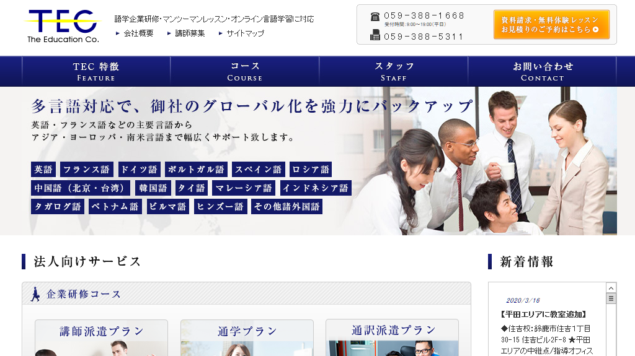This screenshot has width=635, height=356.
Task: Click the 2020/3/16 news date
Action: (523, 300)
